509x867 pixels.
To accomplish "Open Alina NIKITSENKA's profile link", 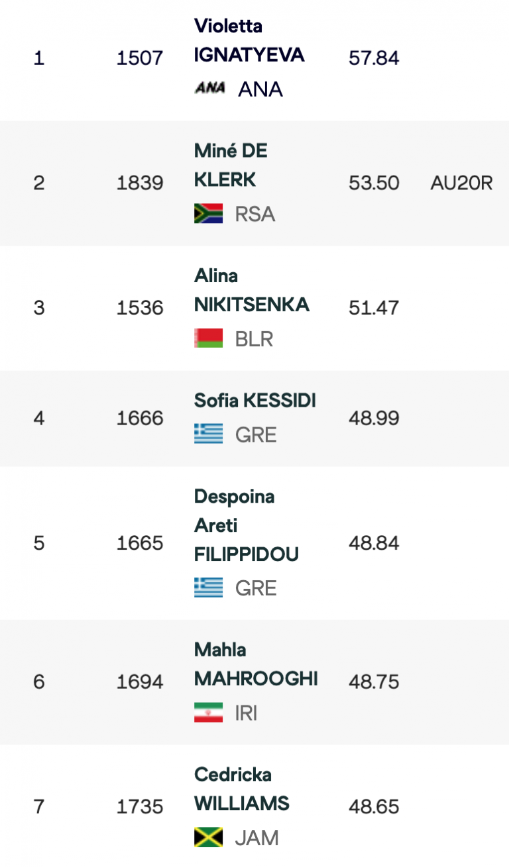I will [251, 290].
